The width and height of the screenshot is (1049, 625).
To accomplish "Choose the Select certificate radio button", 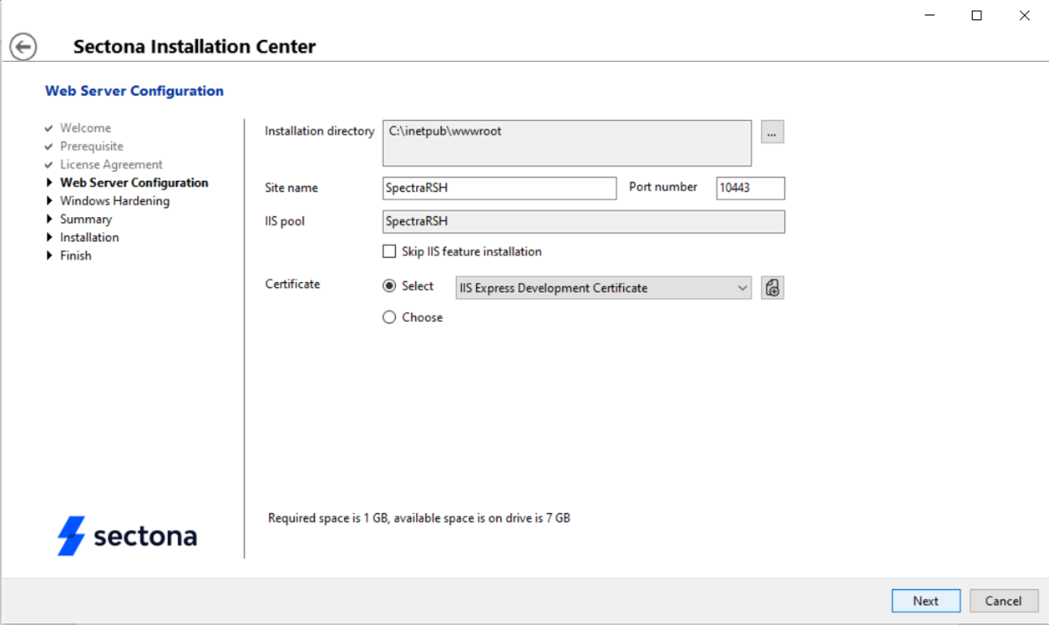I will pyautogui.click(x=389, y=286).
